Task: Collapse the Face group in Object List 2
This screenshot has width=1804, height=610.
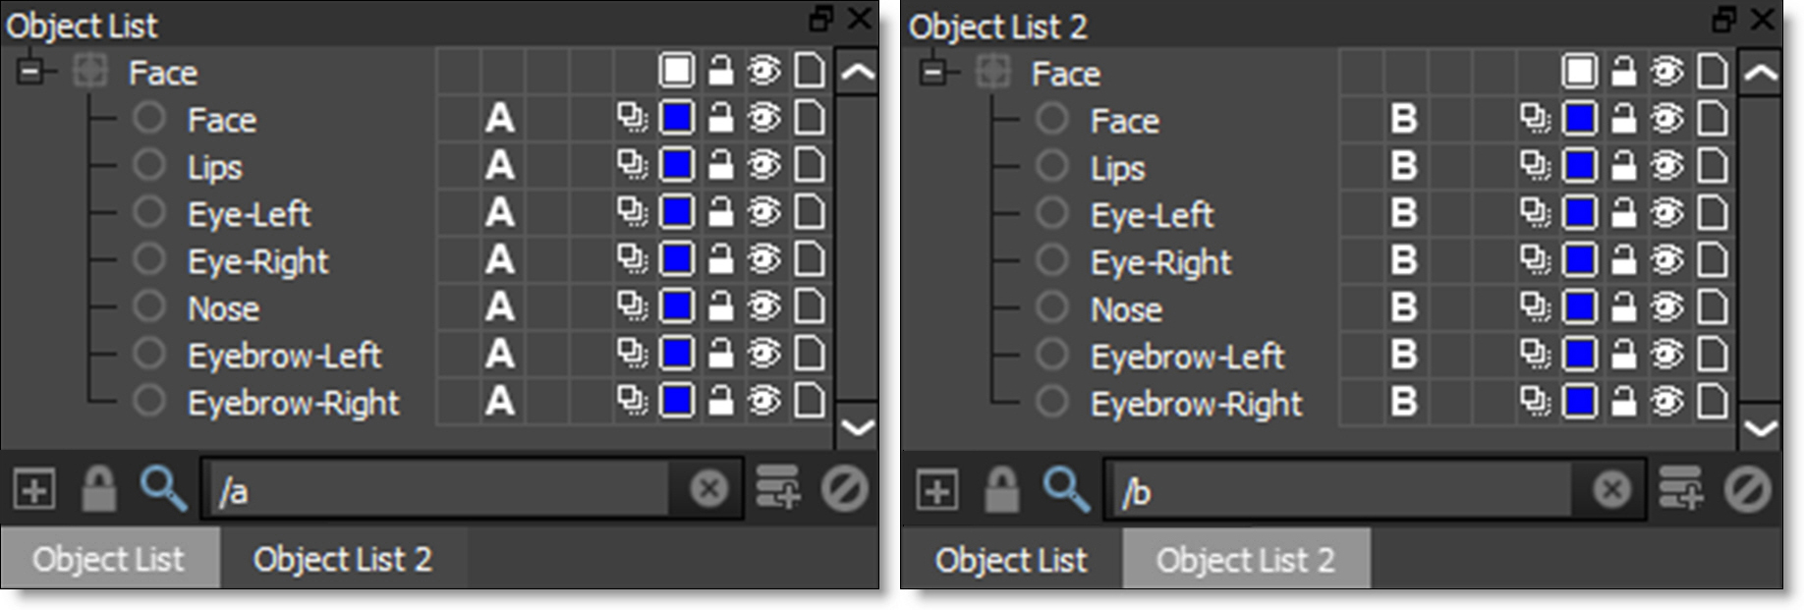Action: [933, 72]
